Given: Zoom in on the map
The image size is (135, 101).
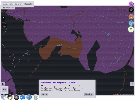Looking at the screenshot, I should 4,18.
